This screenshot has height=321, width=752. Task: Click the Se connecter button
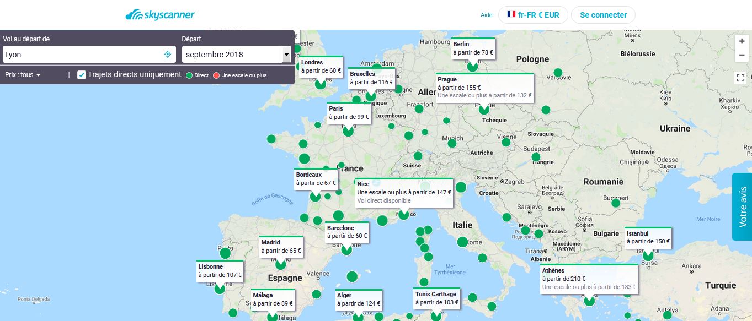603,15
